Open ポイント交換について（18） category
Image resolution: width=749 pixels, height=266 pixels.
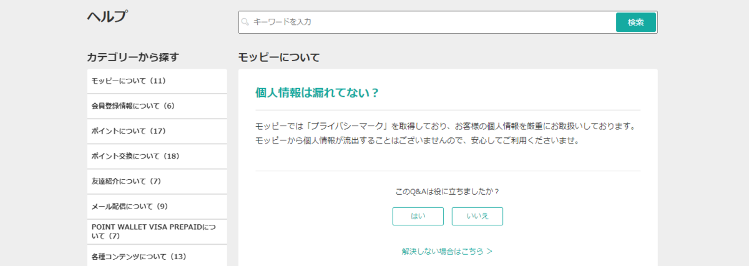157,156
